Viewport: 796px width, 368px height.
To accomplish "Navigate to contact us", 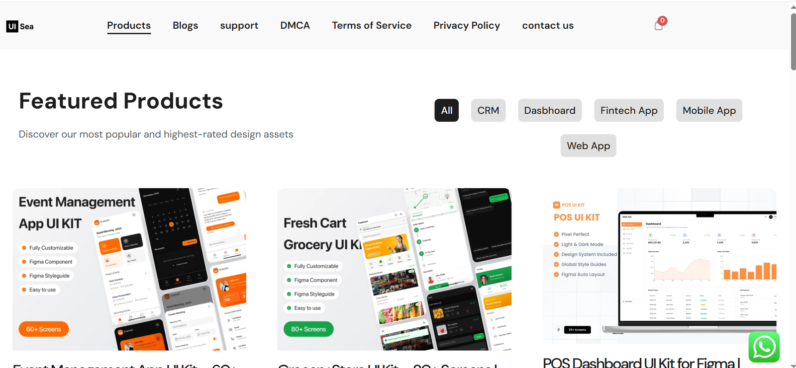I will pos(548,25).
